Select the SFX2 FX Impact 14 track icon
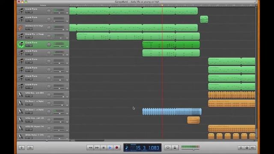Screen dimensions: 274x154 21,128
